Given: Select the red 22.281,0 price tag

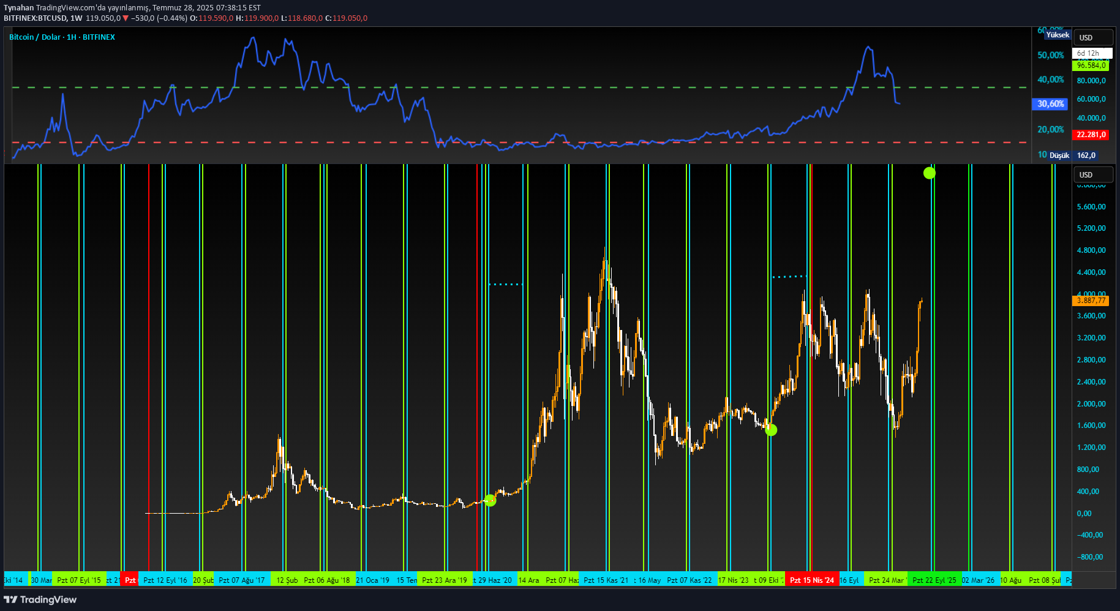Looking at the screenshot, I should [x=1091, y=135].
